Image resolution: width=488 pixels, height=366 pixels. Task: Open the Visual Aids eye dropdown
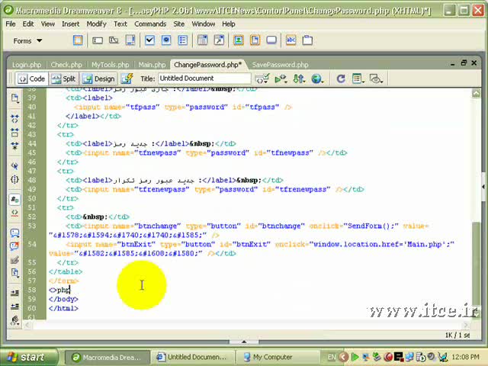(376, 79)
